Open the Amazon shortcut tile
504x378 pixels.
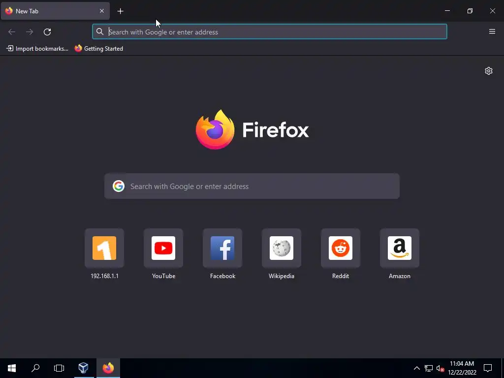[x=400, y=248]
